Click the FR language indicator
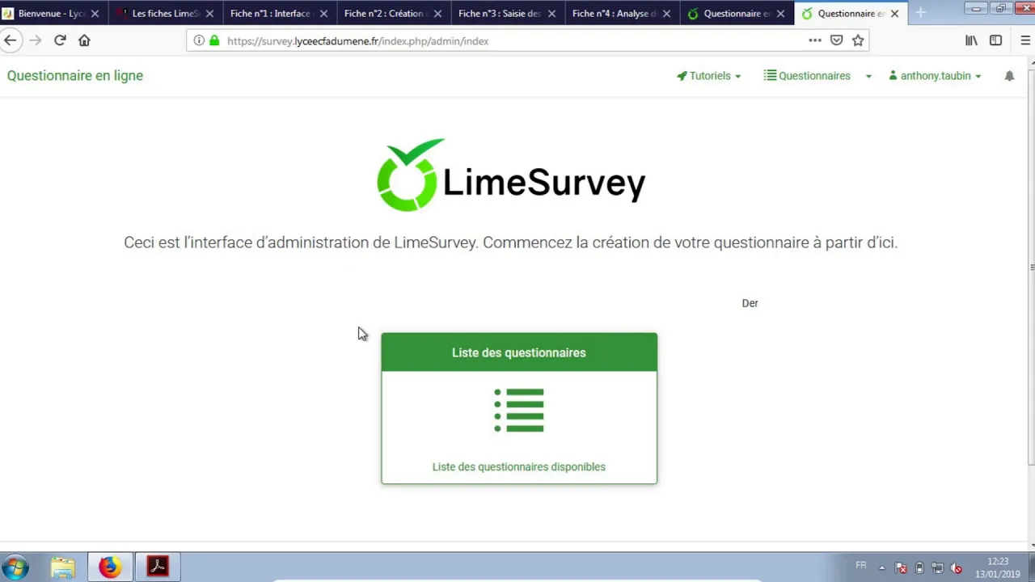 pyautogui.click(x=861, y=565)
